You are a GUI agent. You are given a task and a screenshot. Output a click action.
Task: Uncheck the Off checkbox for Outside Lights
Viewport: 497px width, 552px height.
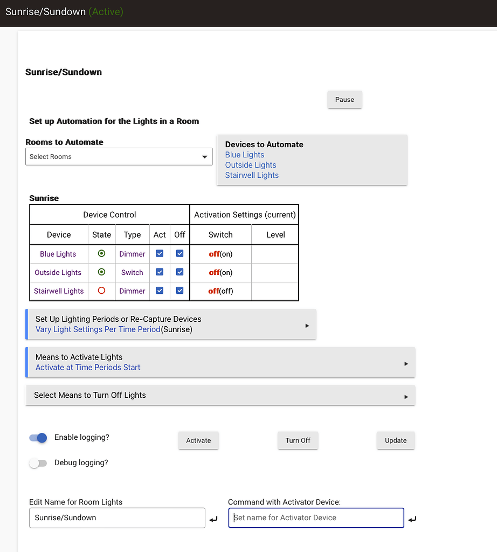[180, 272]
